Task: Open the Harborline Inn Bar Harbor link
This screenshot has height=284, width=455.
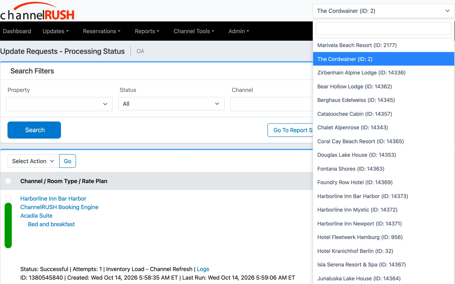Action: 53,199
